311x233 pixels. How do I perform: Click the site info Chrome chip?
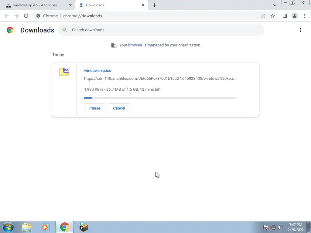pyautogui.click(x=47, y=16)
